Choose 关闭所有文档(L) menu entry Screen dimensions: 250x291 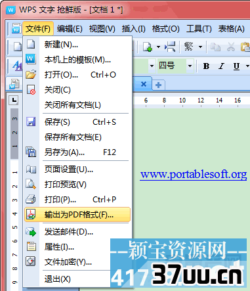pyautogui.click(x=77, y=105)
